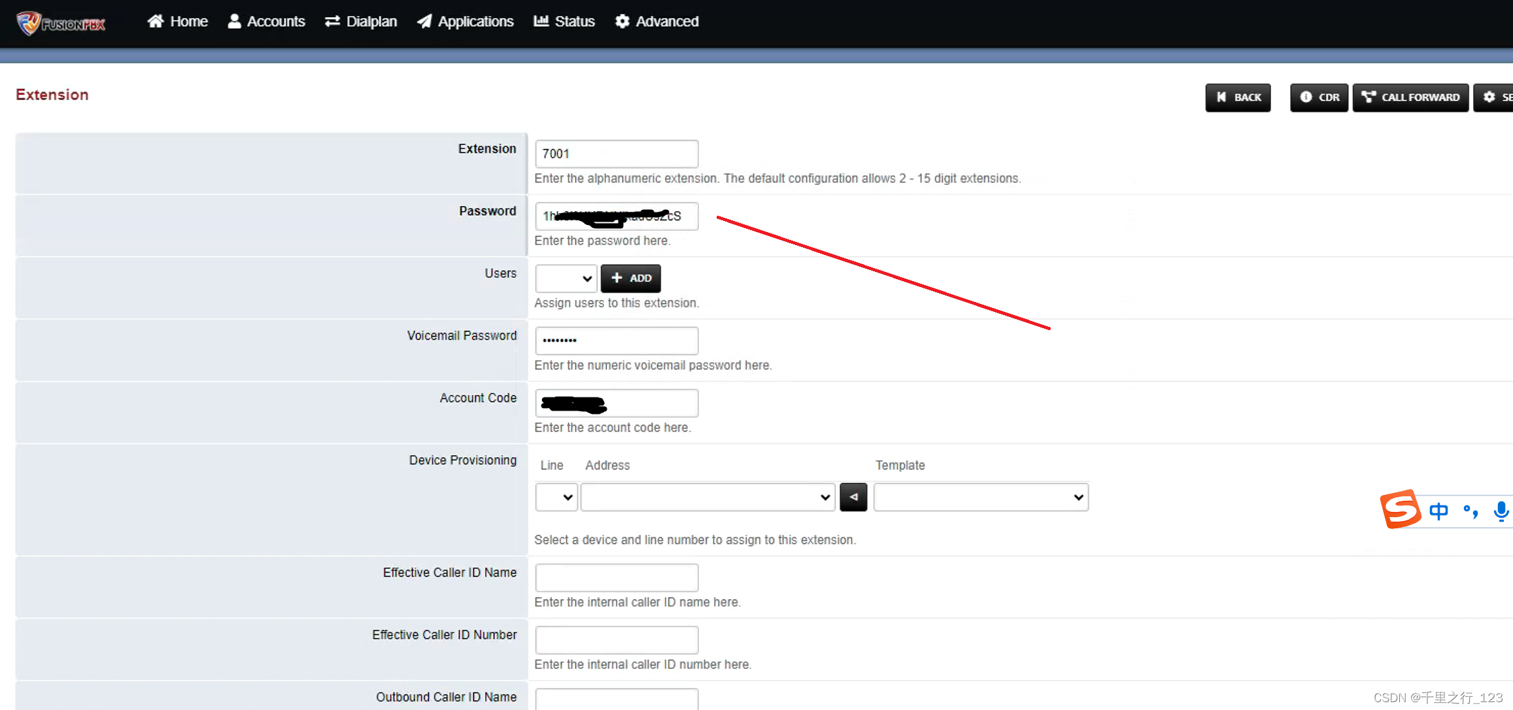The height and width of the screenshot is (710, 1513).
Task: Click the Call Forward button
Action: pos(1410,97)
